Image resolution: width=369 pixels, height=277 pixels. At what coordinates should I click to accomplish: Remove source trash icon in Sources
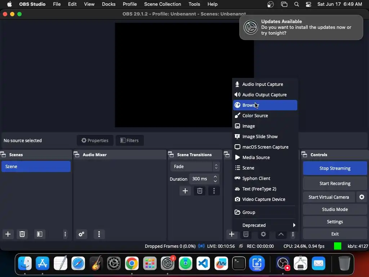coord(246,234)
